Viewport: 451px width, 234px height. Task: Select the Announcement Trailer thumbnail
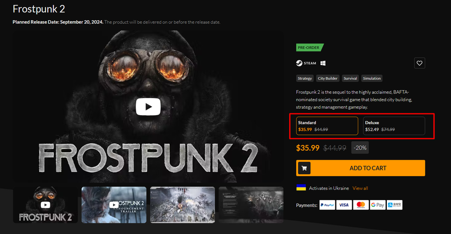click(114, 204)
